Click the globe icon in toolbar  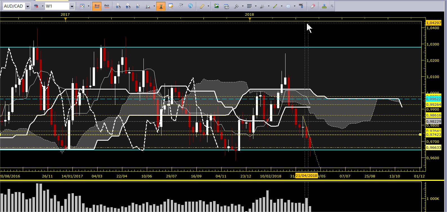[x=191, y=6]
